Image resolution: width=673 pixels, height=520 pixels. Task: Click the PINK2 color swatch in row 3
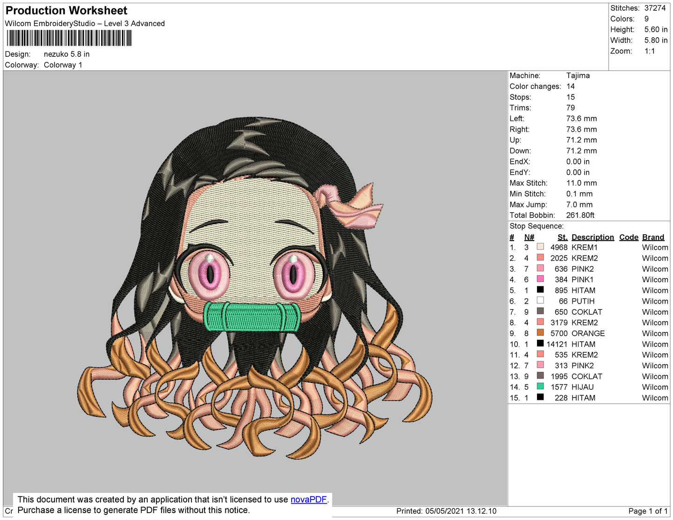click(540, 268)
